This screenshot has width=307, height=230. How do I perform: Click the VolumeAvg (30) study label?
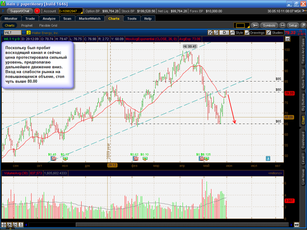[16, 173]
